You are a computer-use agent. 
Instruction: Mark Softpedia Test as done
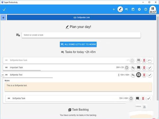click(x=150, y=75)
